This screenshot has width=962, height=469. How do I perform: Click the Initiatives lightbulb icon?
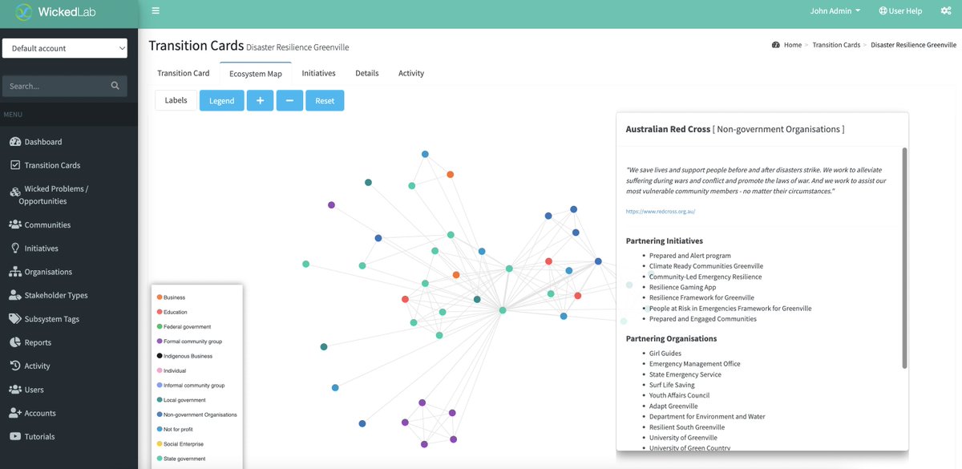point(15,249)
